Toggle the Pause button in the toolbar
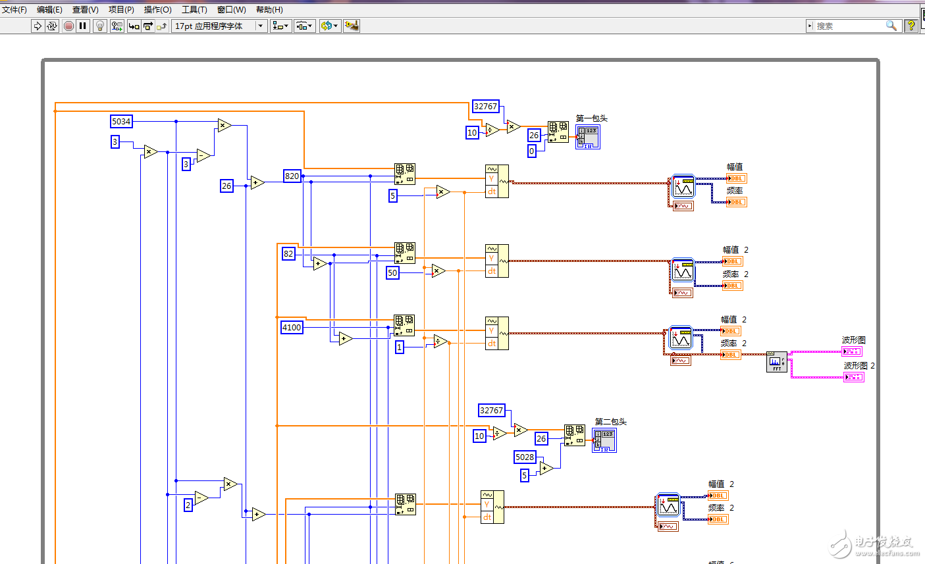 (x=83, y=26)
